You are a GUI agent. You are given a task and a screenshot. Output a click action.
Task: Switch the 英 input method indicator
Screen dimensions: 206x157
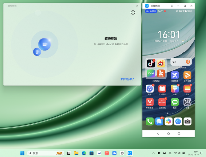coord(170,153)
